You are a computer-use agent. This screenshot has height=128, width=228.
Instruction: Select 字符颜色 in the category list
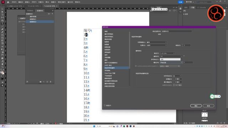tap(107, 70)
